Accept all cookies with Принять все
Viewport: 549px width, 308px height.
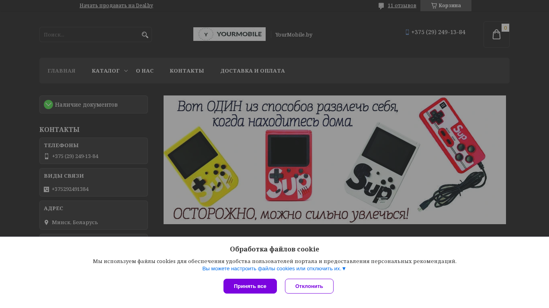[250, 286]
